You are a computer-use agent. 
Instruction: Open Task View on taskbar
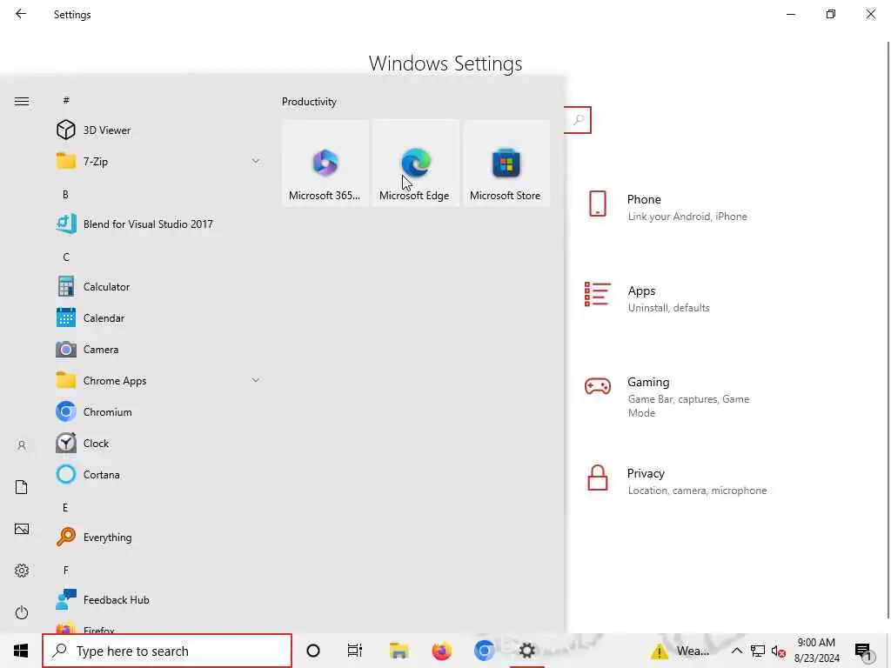[355, 651]
